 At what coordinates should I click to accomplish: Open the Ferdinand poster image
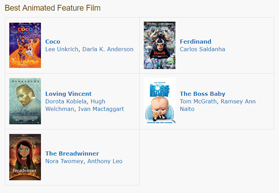[160, 45]
